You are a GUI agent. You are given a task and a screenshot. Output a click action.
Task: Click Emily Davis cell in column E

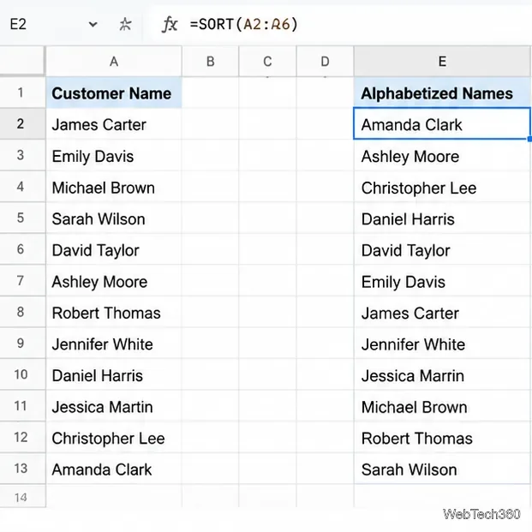click(x=442, y=281)
